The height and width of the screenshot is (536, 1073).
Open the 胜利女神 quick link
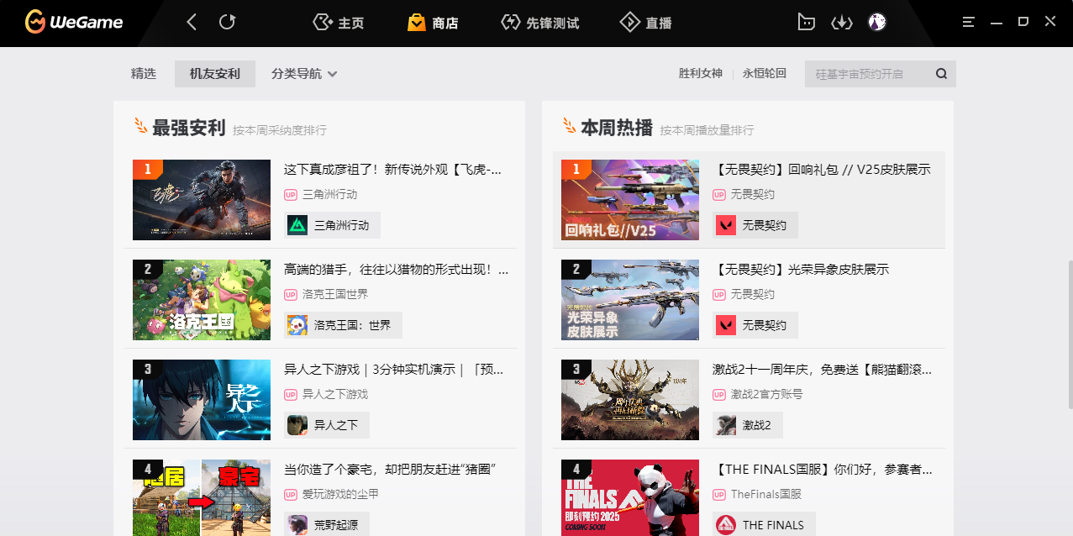700,74
